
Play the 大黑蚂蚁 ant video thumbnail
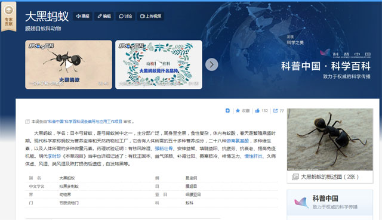[69, 65]
